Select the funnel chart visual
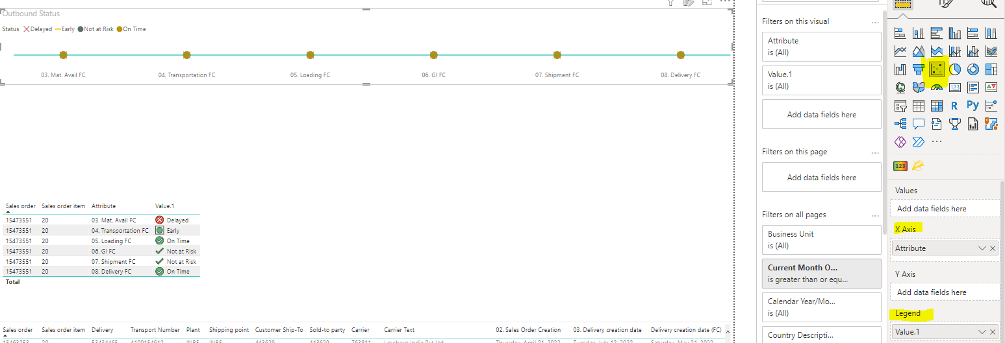1005x343 pixels. (919, 69)
